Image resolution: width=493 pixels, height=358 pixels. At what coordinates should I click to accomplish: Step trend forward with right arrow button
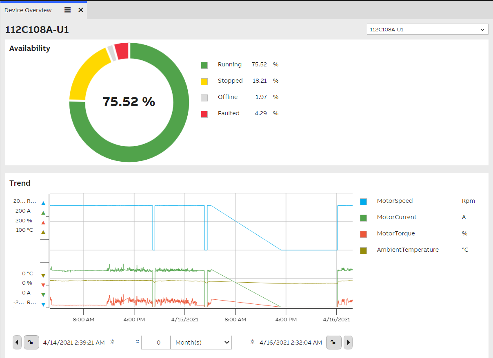click(x=348, y=343)
